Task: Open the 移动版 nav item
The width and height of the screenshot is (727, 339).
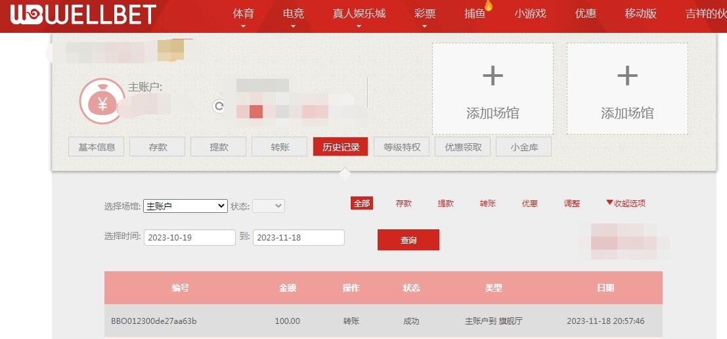Action: (641, 13)
